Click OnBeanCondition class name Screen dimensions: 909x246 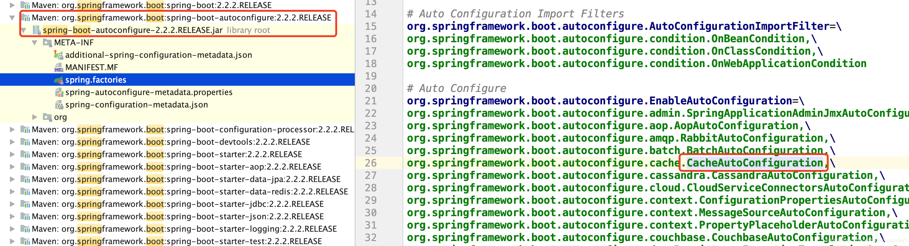758,39
